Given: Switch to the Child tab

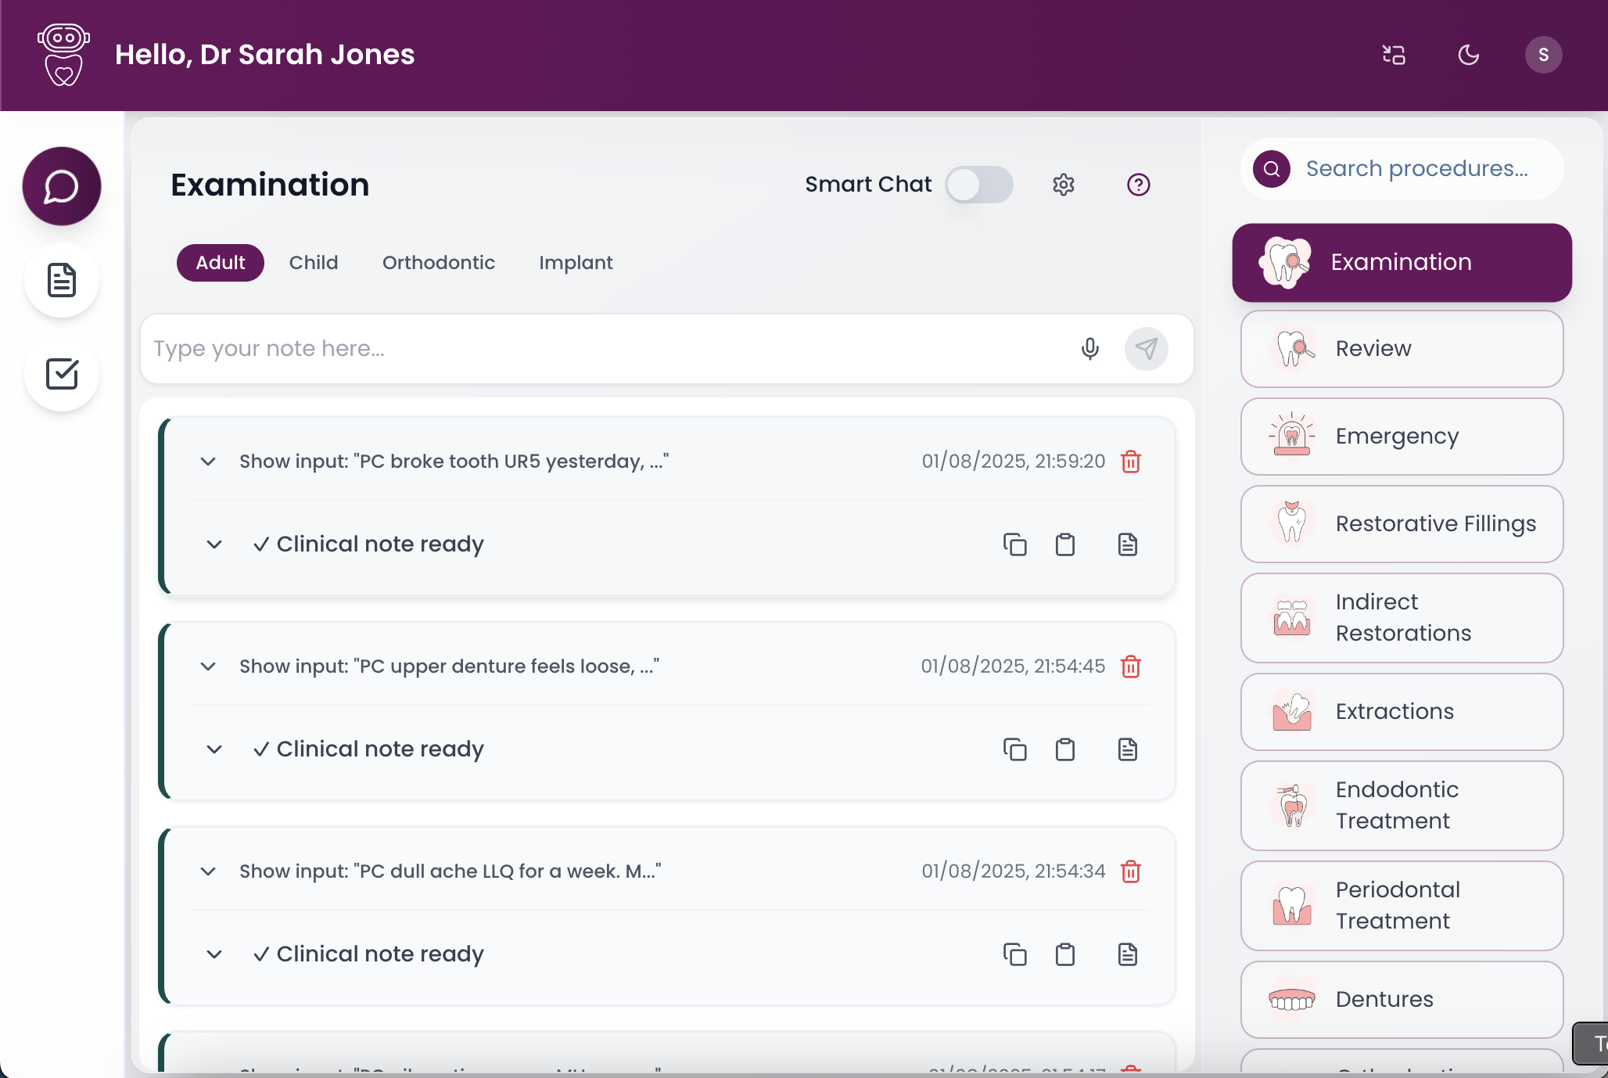Looking at the screenshot, I should (x=313, y=262).
